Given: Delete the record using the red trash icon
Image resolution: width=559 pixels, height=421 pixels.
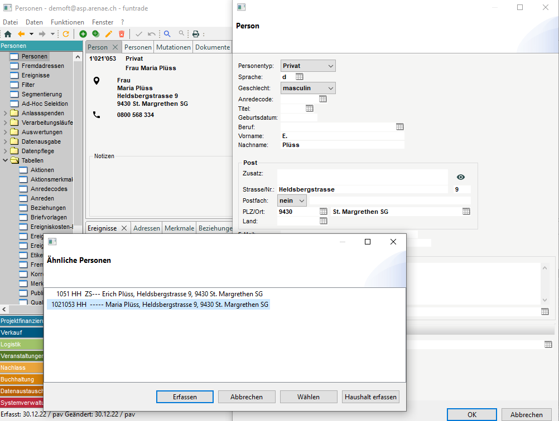Looking at the screenshot, I should (122, 34).
